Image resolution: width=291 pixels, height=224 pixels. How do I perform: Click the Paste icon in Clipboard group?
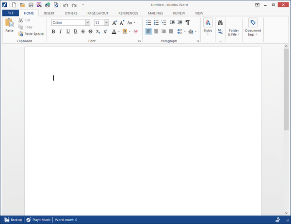click(x=9, y=23)
